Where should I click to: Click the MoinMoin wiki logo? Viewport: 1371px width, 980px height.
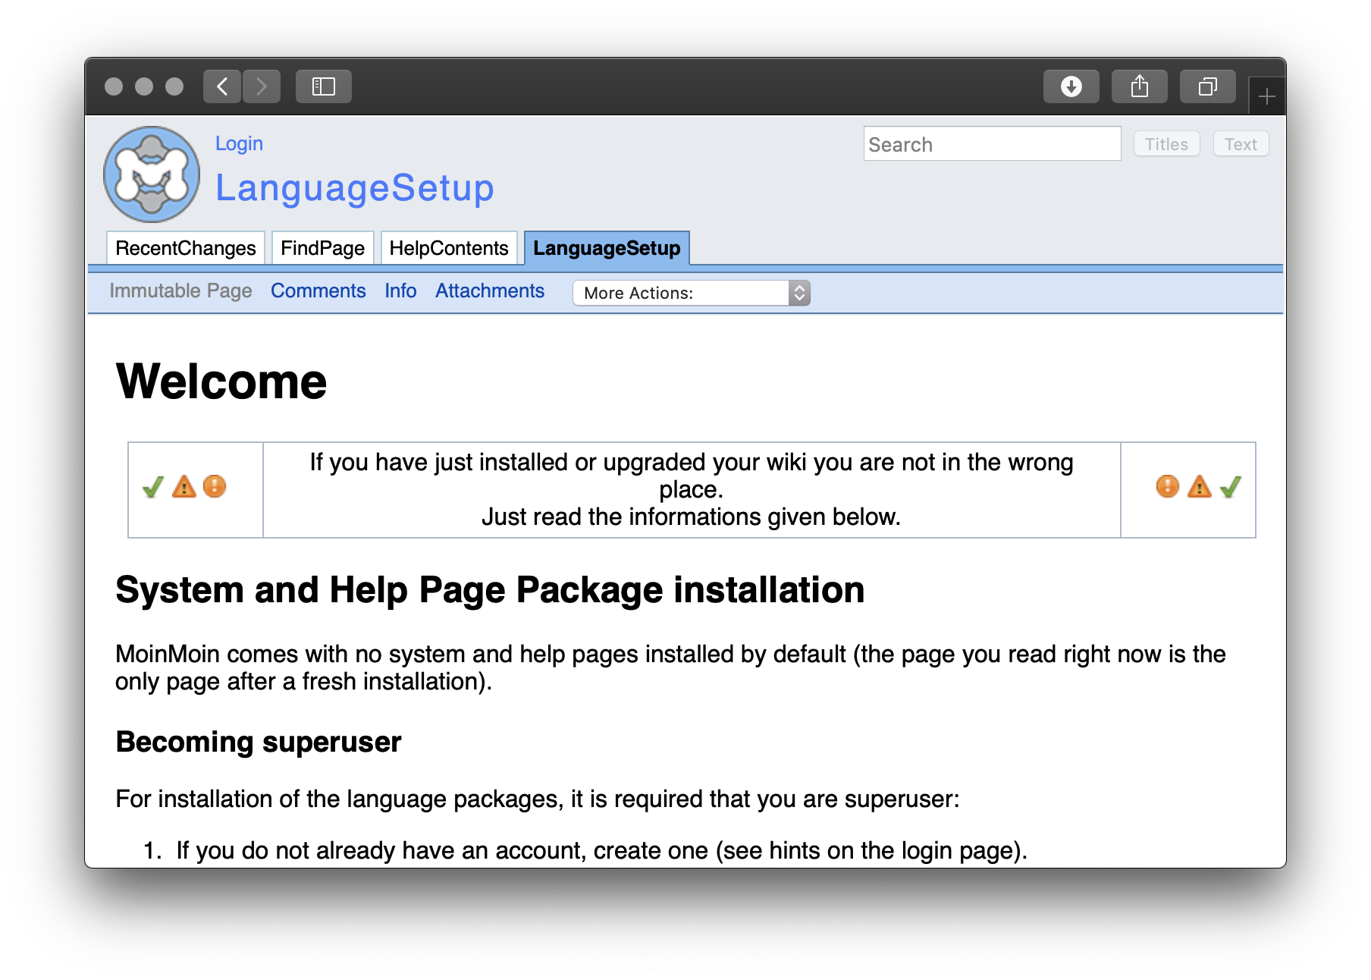point(152,174)
